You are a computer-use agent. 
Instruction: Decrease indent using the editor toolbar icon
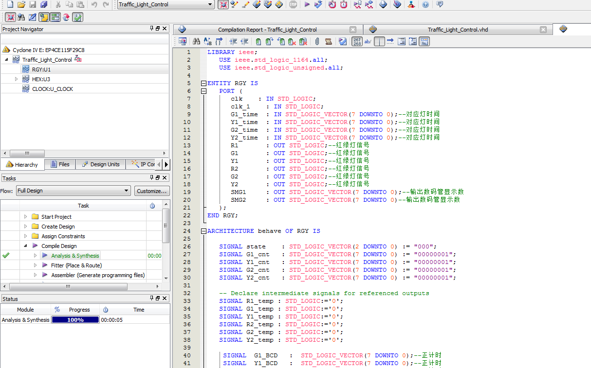(244, 42)
